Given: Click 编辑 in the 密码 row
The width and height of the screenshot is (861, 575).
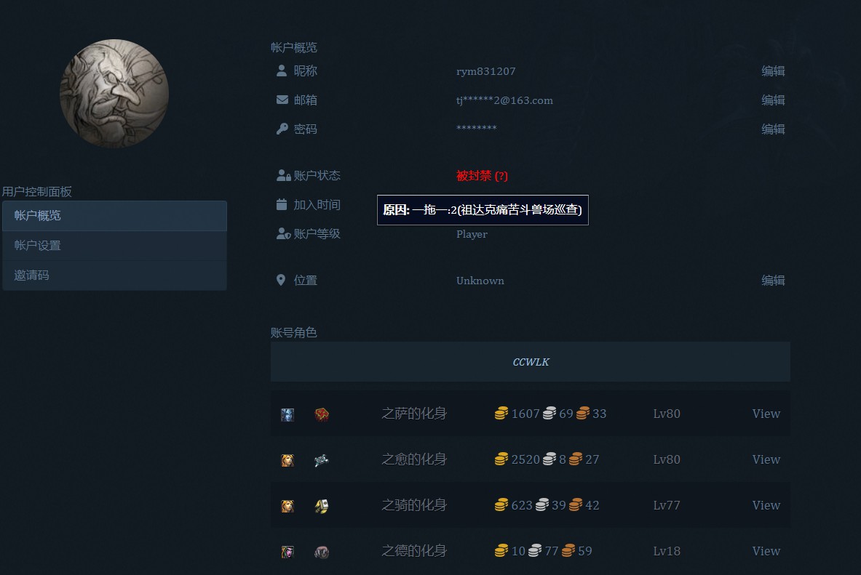Looking at the screenshot, I should click(773, 129).
